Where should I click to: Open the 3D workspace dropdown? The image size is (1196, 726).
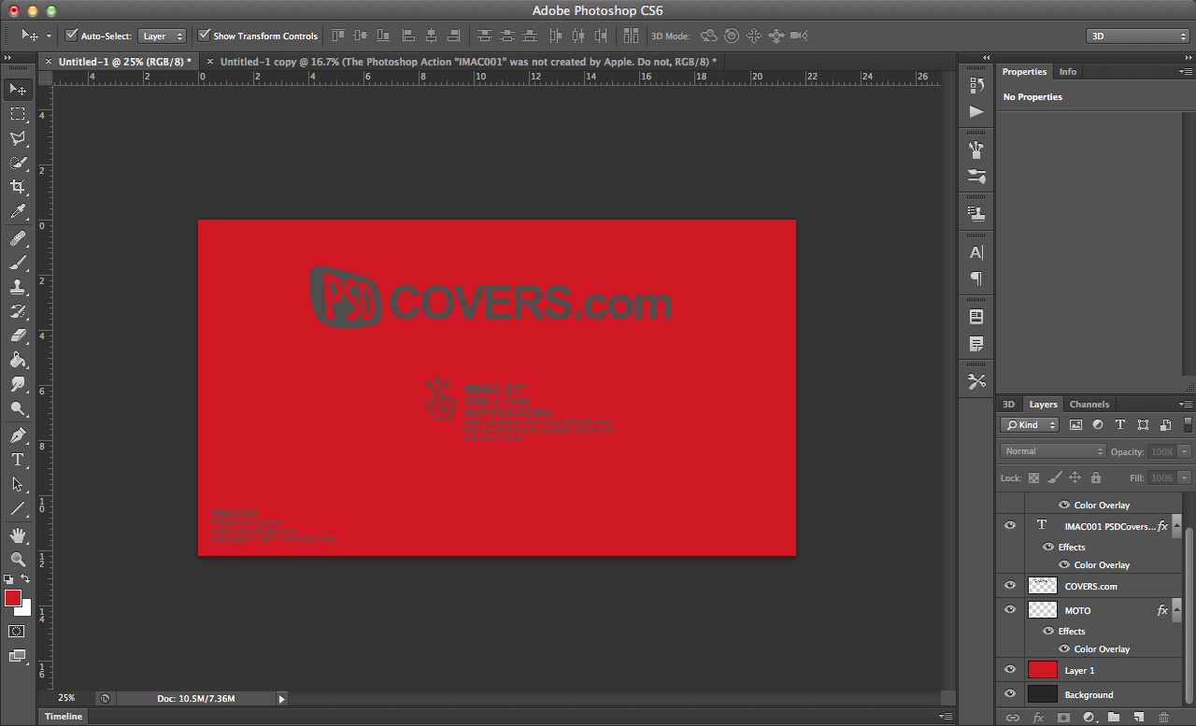coord(1137,36)
